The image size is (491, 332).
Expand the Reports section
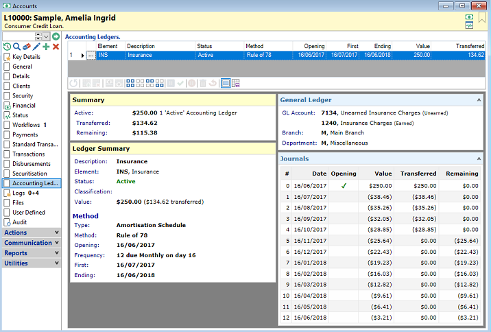(x=32, y=252)
